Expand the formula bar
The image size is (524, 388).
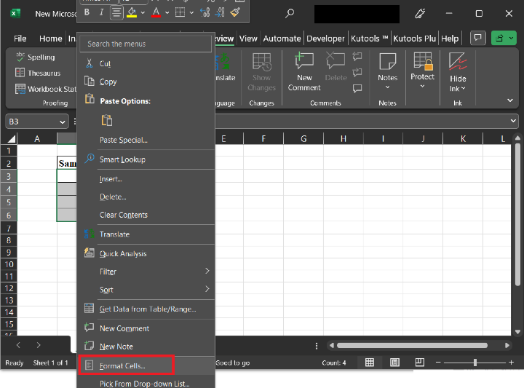513,121
